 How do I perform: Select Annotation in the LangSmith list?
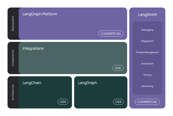click(147, 64)
